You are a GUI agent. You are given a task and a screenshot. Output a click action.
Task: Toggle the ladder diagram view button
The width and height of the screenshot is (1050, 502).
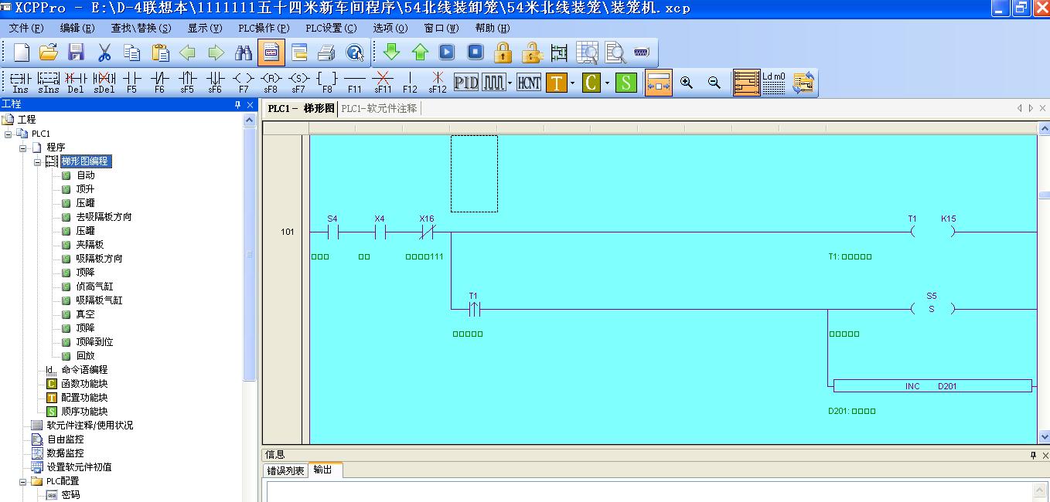747,83
